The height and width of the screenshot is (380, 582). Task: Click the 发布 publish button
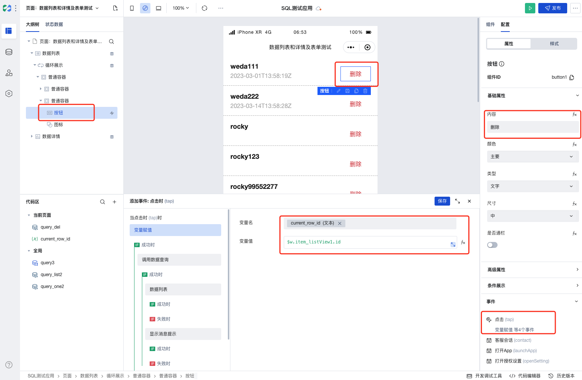click(553, 8)
